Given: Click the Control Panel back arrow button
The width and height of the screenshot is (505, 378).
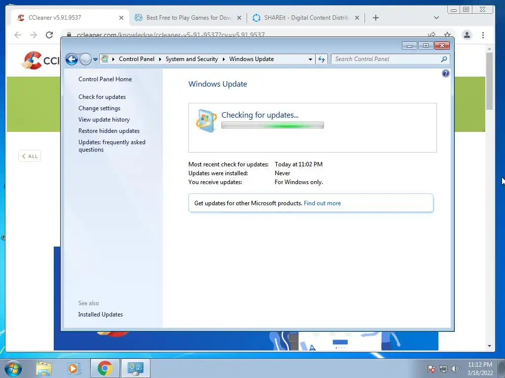Looking at the screenshot, I should tap(72, 59).
